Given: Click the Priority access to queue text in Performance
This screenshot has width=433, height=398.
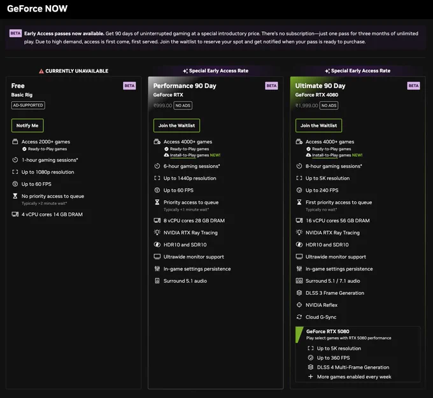Looking at the screenshot, I should [191, 202].
